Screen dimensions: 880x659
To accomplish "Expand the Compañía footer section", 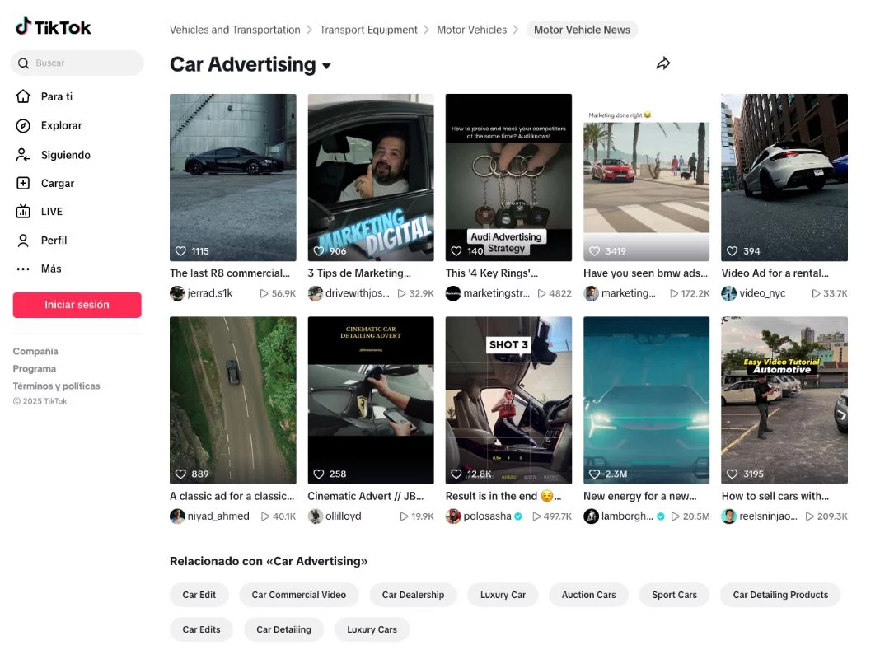I will click(35, 352).
